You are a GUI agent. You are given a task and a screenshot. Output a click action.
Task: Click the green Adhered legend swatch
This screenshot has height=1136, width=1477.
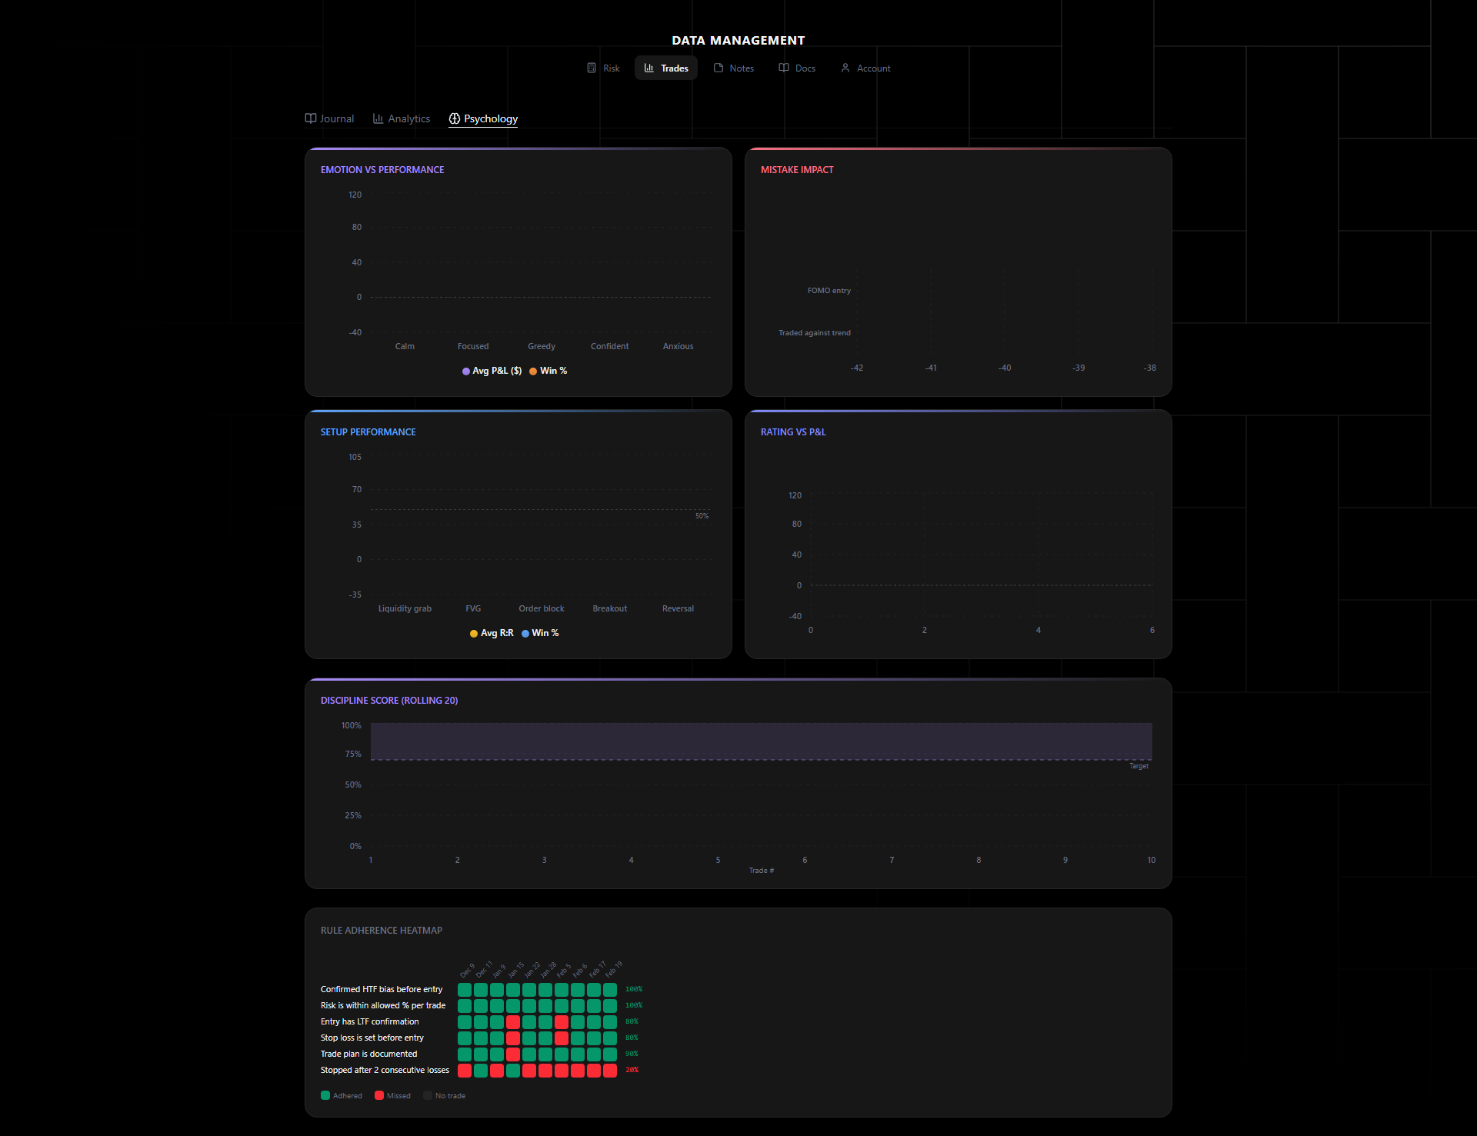(325, 1095)
